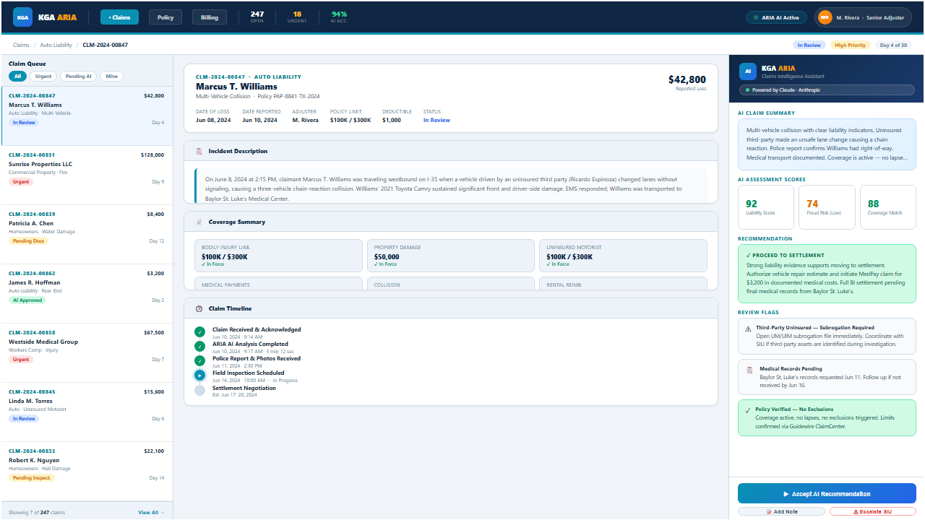This screenshot has width=925, height=520.
Task: Click the Escalate SIU button
Action: tap(873, 511)
